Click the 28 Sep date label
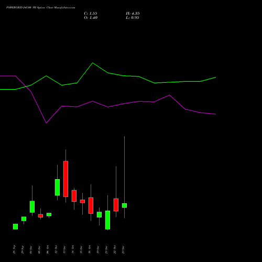Image resolution: width=262 pixels, height=262 pixels. pyautogui.click(x=14, y=249)
